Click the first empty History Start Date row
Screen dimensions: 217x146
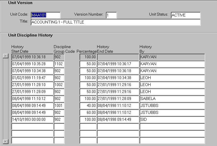pos(32,127)
